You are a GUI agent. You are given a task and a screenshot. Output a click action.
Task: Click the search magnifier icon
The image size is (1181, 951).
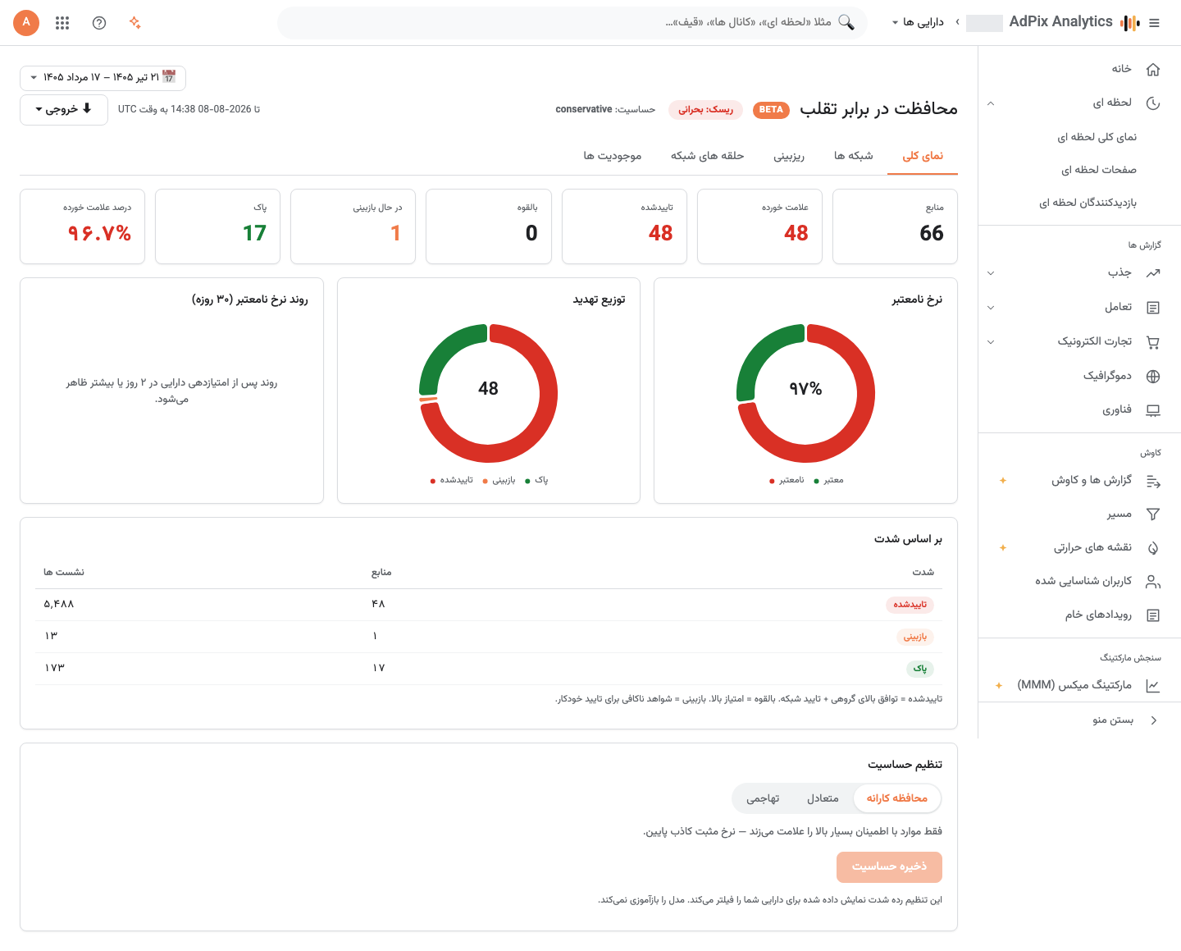point(846,22)
